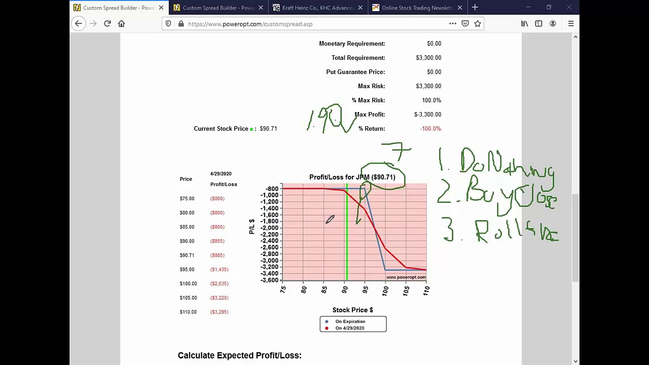Click the % Return value -100.0%
The width and height of the screenshot is (649, 365).
click(x=430, y=129)
